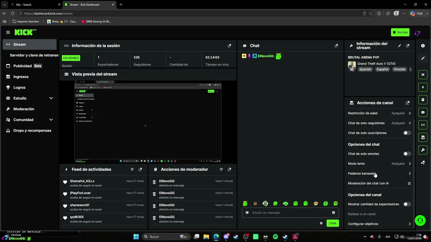Click the Kick logo

coord(25,32)
